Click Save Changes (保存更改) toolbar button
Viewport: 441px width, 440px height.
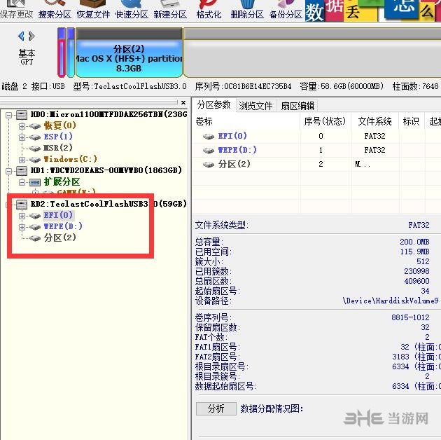(16, 10)
